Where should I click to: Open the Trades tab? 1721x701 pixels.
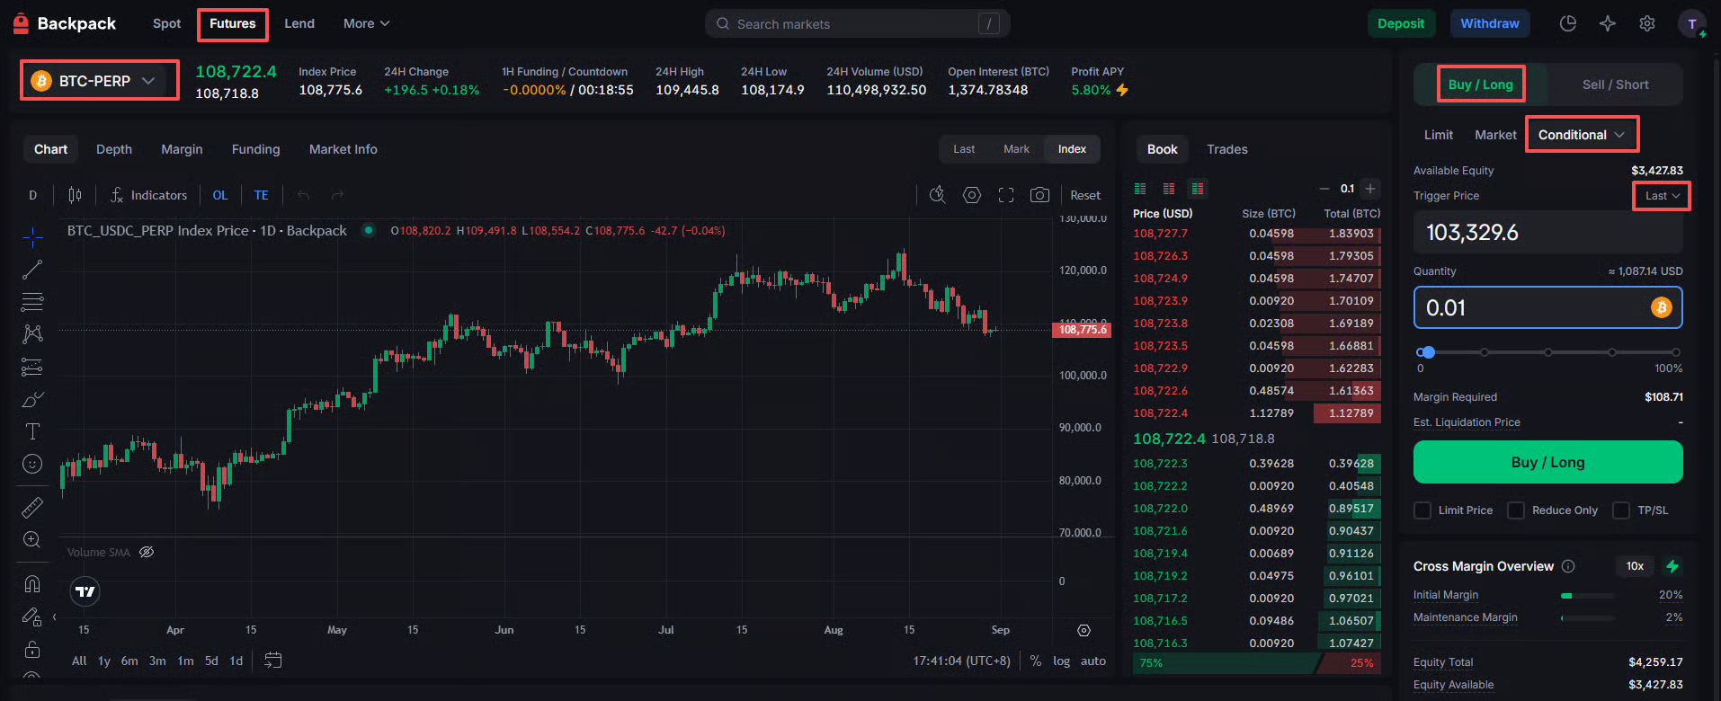pos(1226,149)
